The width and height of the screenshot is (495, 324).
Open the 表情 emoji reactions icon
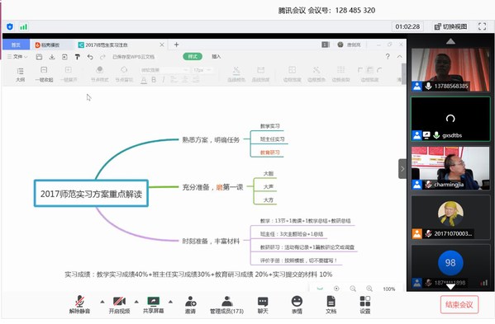click(x=297, y=304)
